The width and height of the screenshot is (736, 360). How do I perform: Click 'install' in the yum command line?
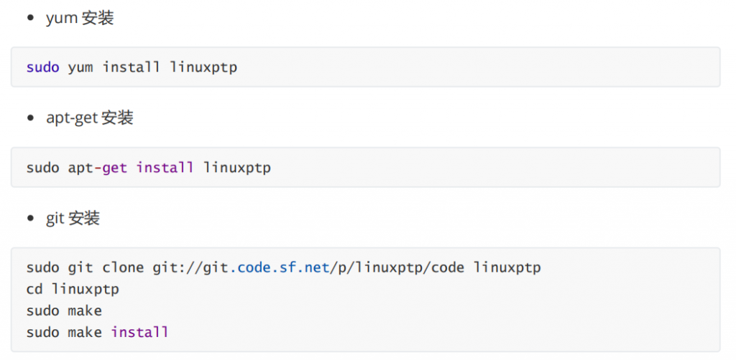point(131,67)
